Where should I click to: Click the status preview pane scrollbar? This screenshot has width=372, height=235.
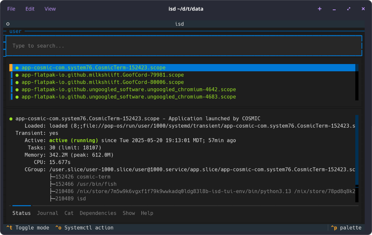[357, 159]
